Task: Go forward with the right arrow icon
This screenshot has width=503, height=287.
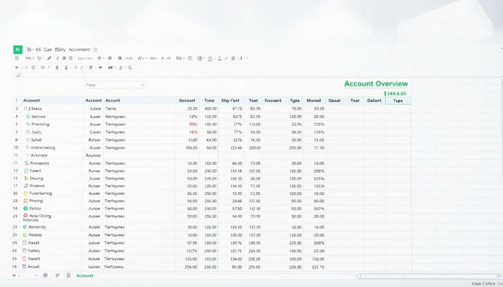Action: coord(27,68)
